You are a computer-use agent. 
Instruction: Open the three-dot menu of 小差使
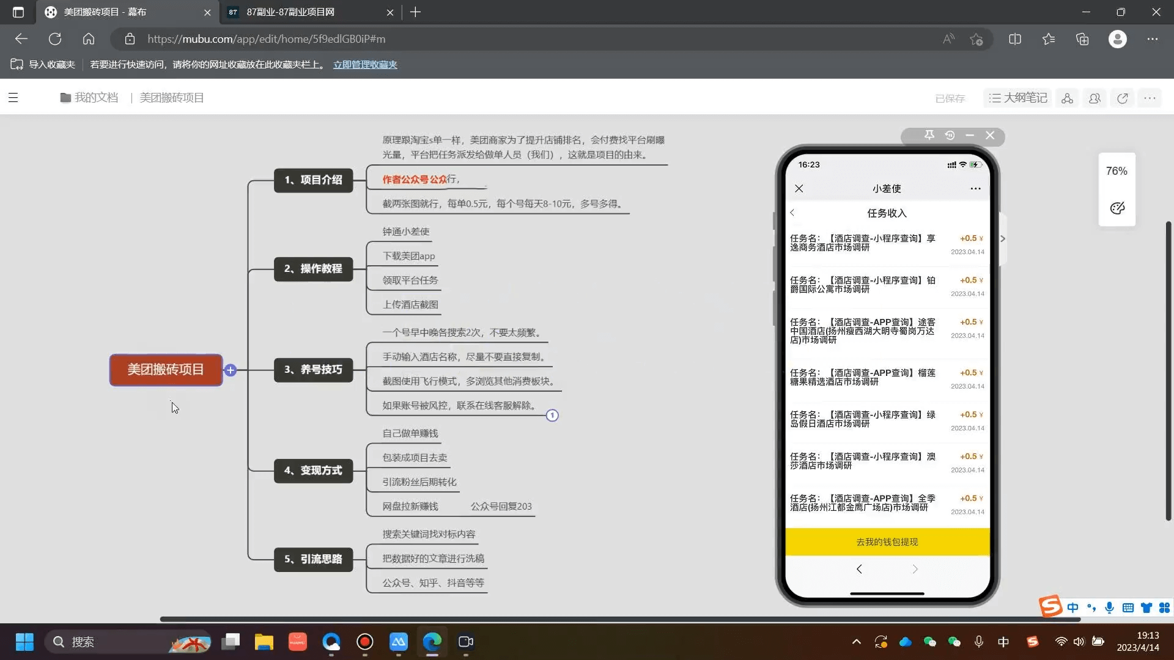[x=975, y=189]
